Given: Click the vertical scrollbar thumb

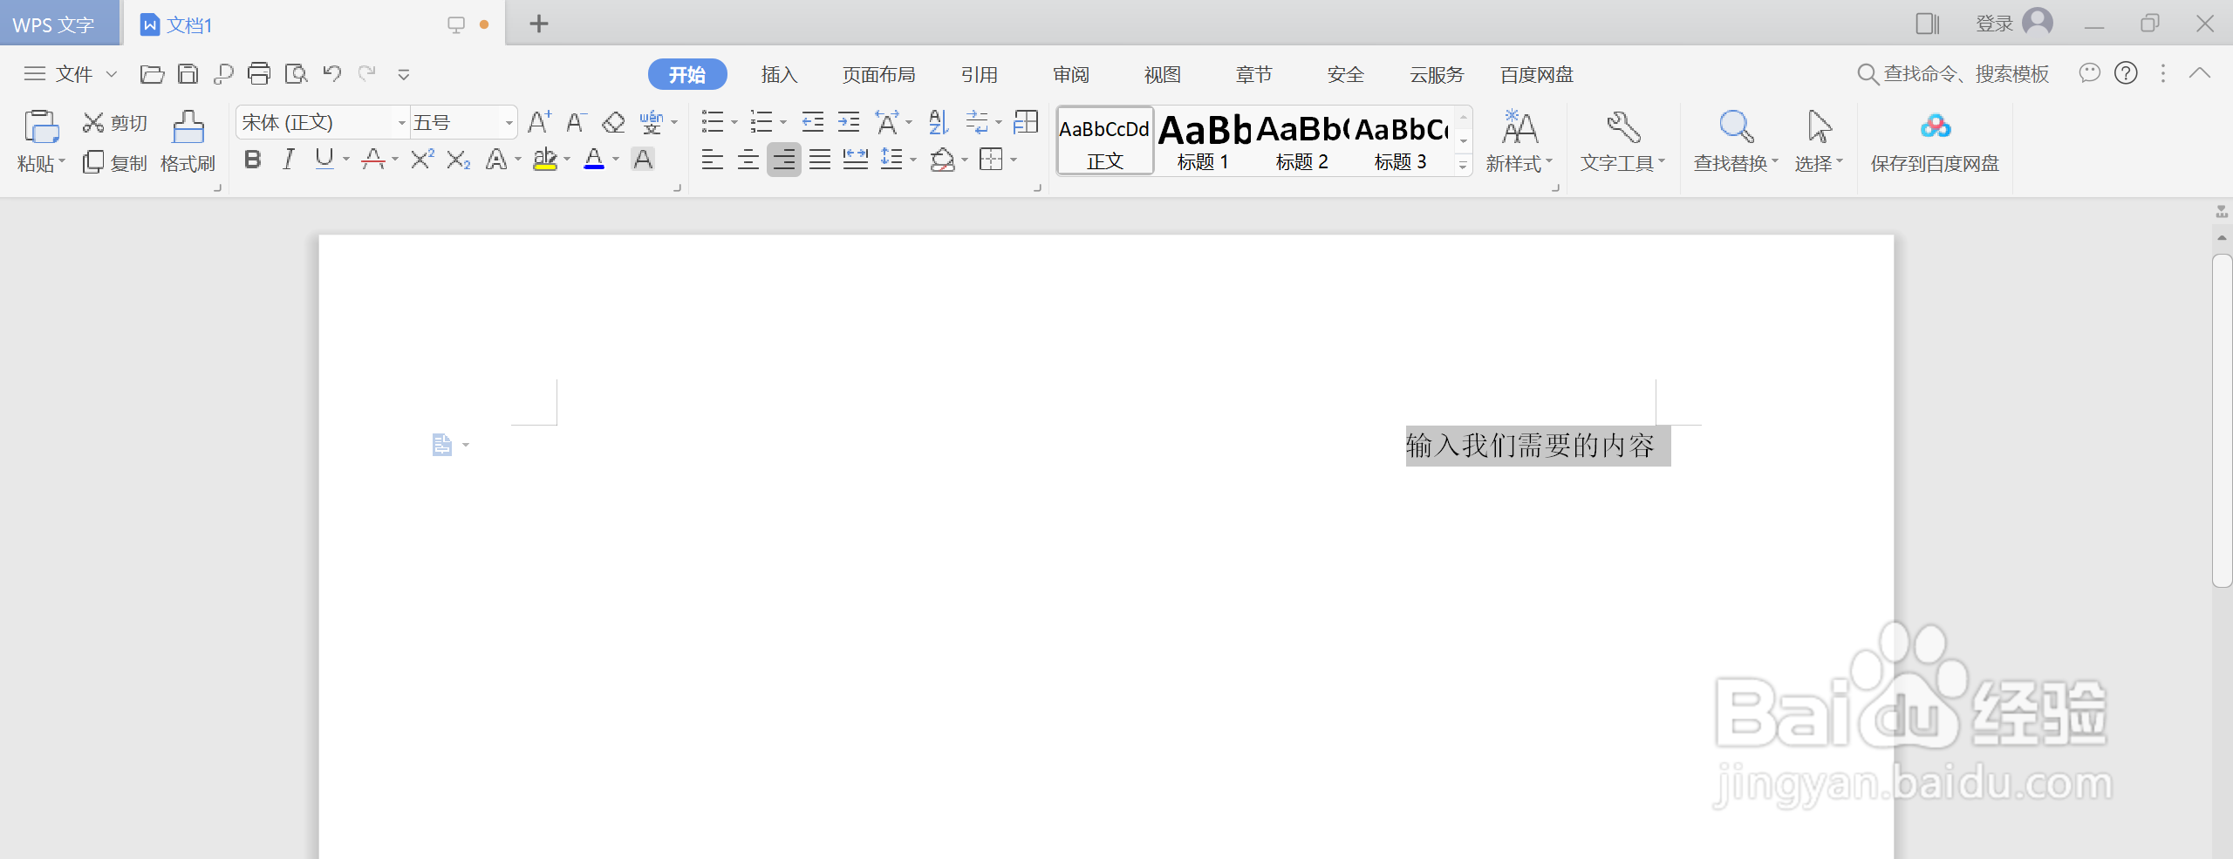Looking at the screenshot, I should (2222, 420).
